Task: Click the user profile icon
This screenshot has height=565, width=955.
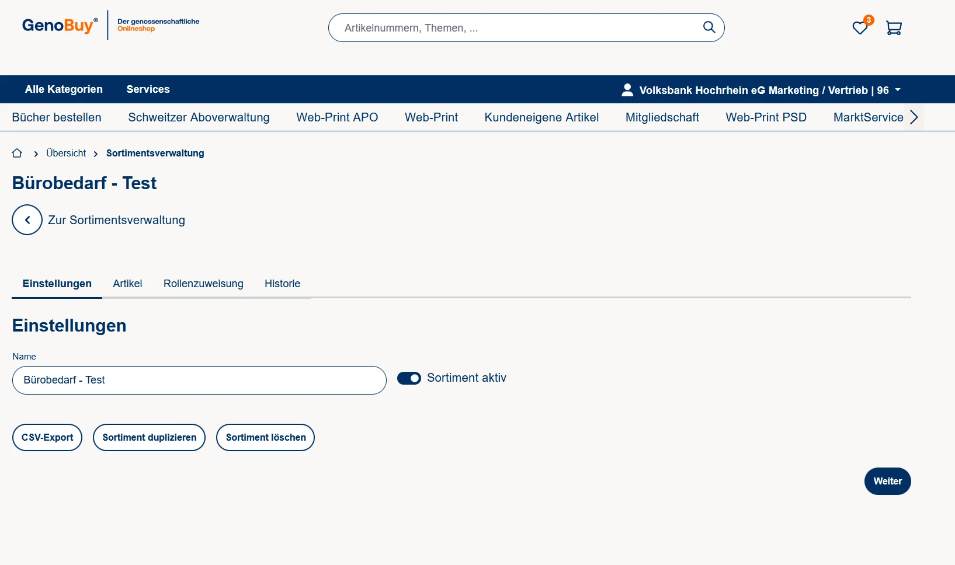Action: [x=627, y=90]
